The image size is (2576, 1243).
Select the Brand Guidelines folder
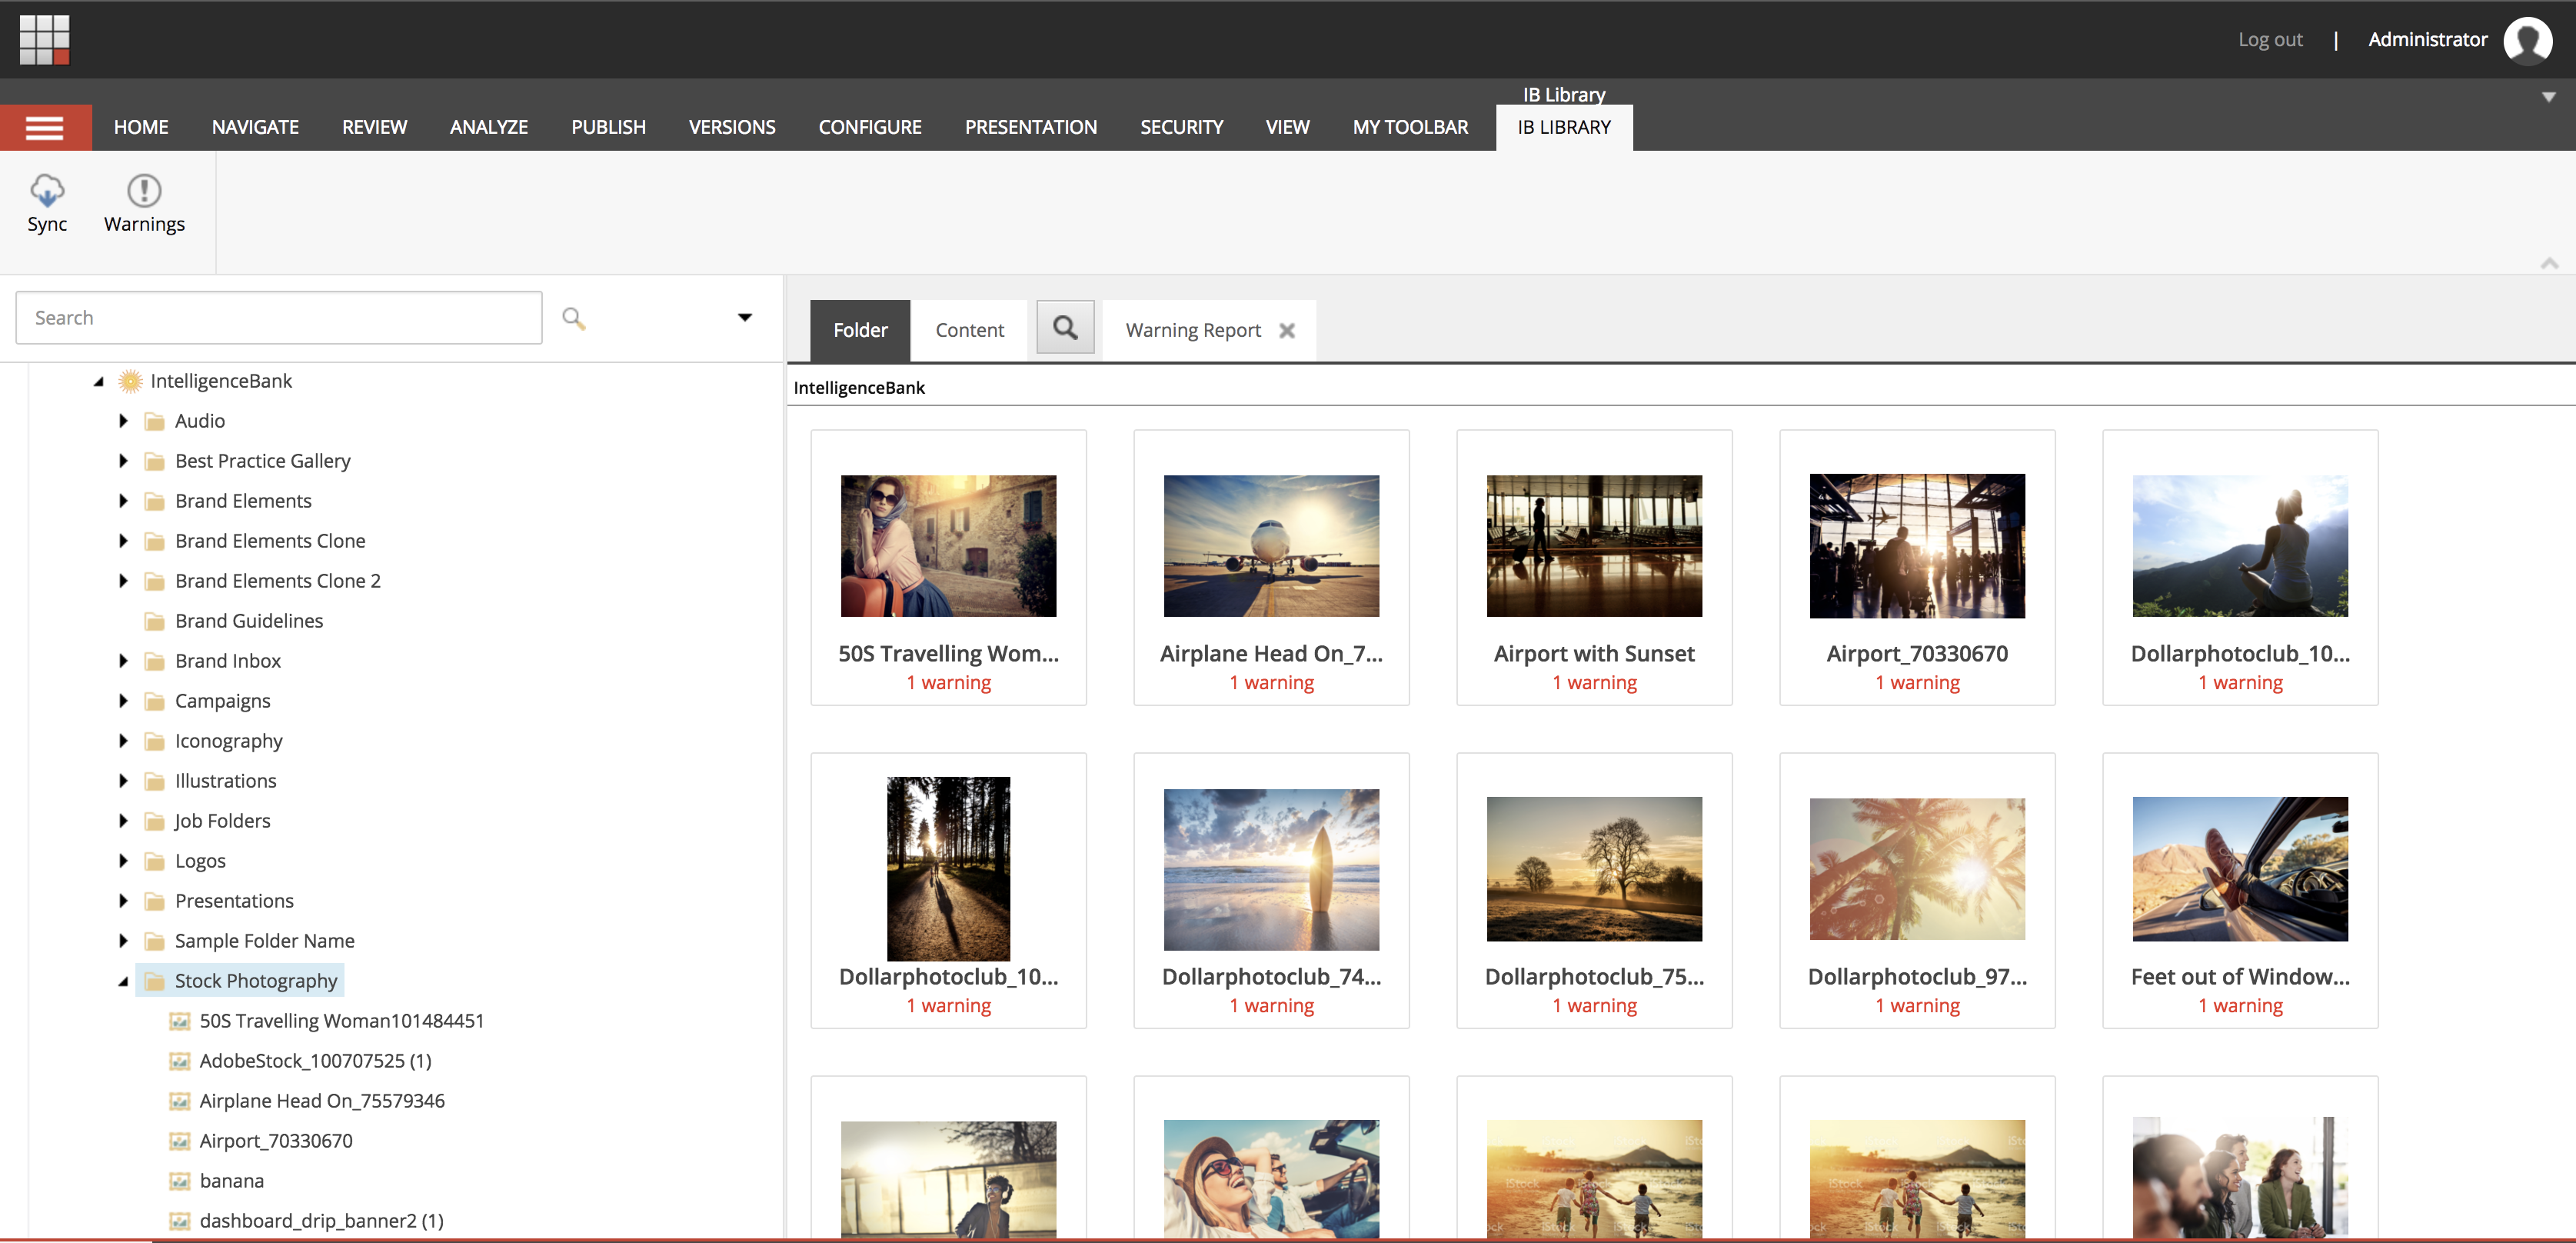248,621
